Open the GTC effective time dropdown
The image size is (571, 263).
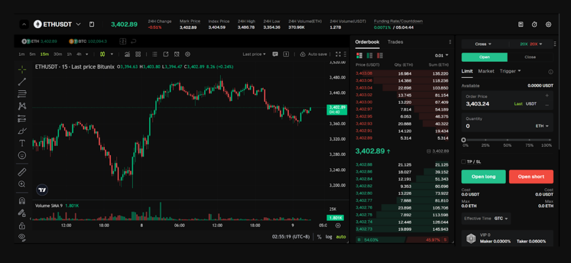(x=502, y=219)
